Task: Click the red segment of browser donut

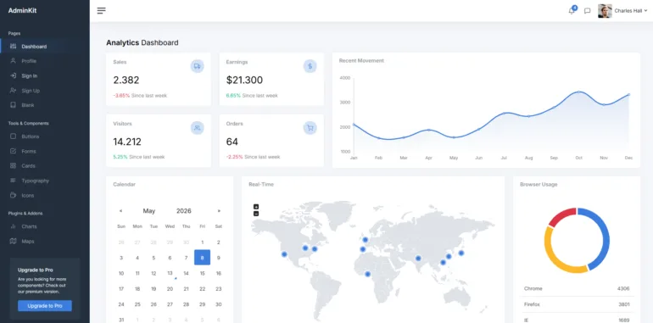Action: [561, 216]
